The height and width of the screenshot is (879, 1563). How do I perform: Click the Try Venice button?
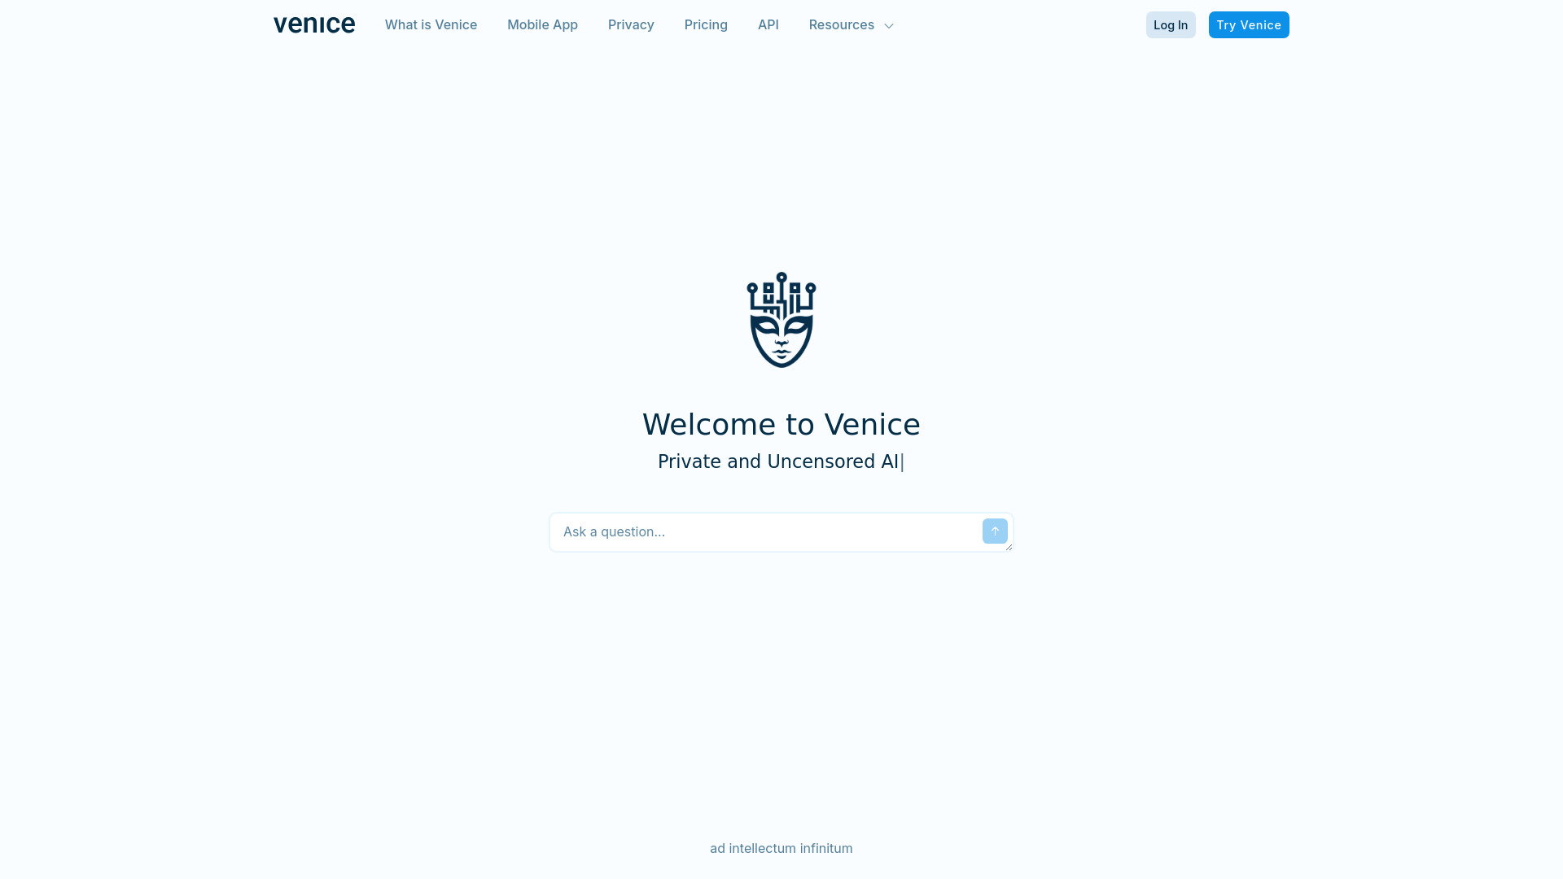tap(1249, 24)
